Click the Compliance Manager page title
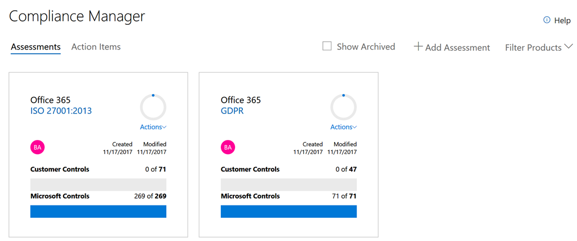The height and width of the screenshot is (241, 577). pyautogui.click(x=77, y=16)
